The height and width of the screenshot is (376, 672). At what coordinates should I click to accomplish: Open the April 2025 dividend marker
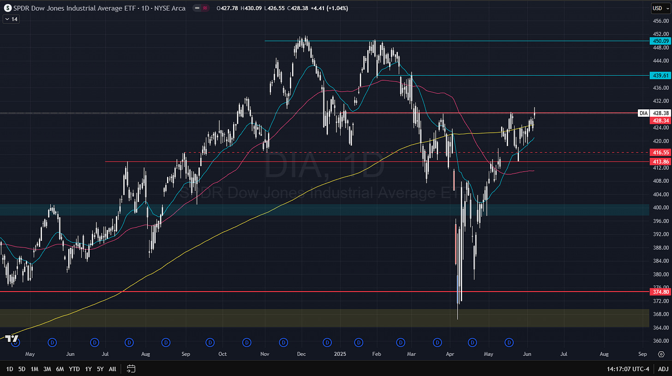472,342
